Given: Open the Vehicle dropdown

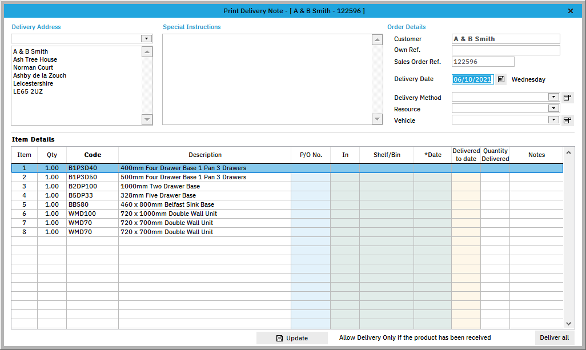Looking at the screenshot, I should (553, 120).
